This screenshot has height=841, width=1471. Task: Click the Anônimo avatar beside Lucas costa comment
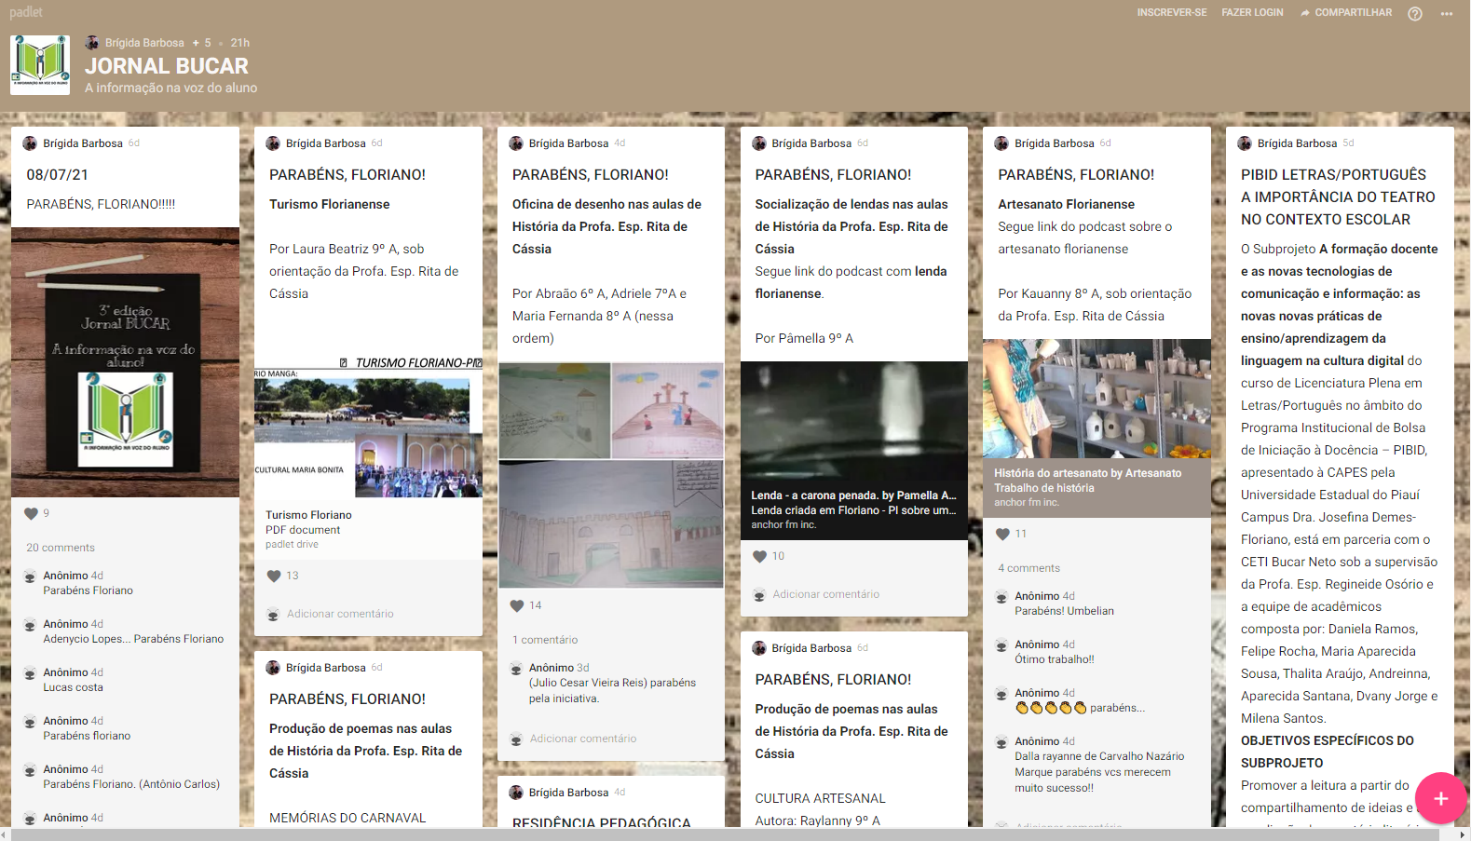coord(31,673)
